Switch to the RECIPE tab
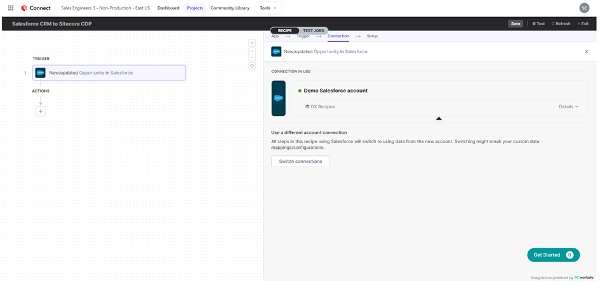The width and height of the screenshot is (600, 285). coord(284,30)
